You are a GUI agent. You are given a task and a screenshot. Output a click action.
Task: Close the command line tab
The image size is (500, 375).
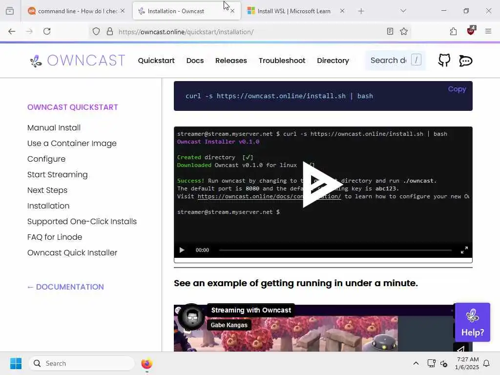click(123, 11)
